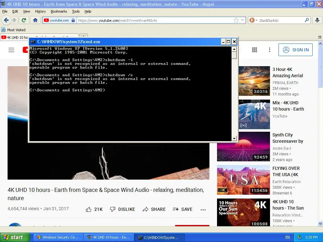Click the Synth City Screensaver by title
Screen dimensions: 323x242
click(x=288, y=138)
